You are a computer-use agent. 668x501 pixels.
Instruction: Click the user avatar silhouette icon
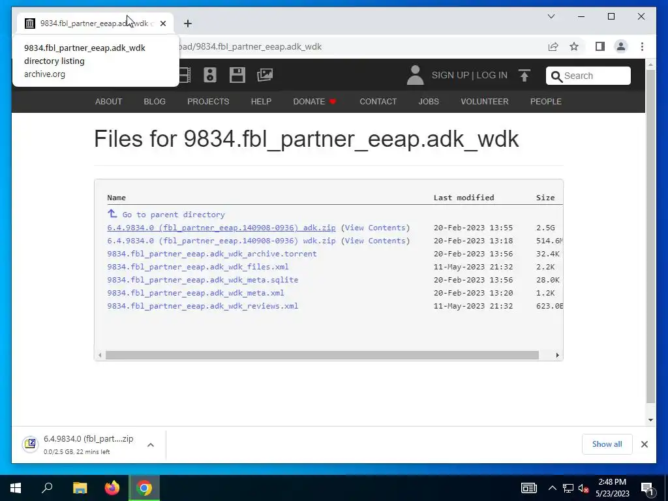[x=415, y=75]
